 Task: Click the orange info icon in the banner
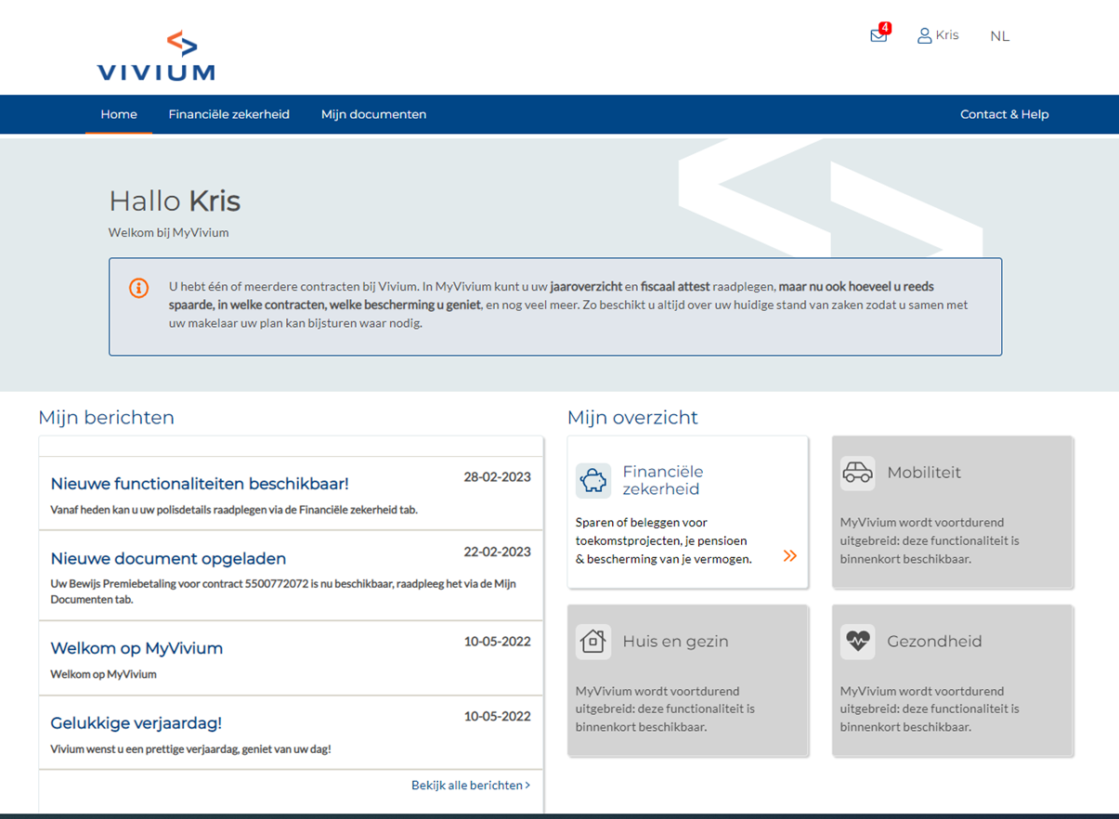coord(138,288)
